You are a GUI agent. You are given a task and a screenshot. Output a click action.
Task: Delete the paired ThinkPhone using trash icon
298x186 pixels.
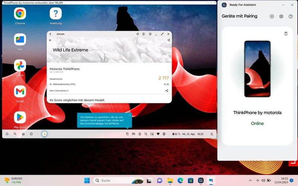coord(286,33)
